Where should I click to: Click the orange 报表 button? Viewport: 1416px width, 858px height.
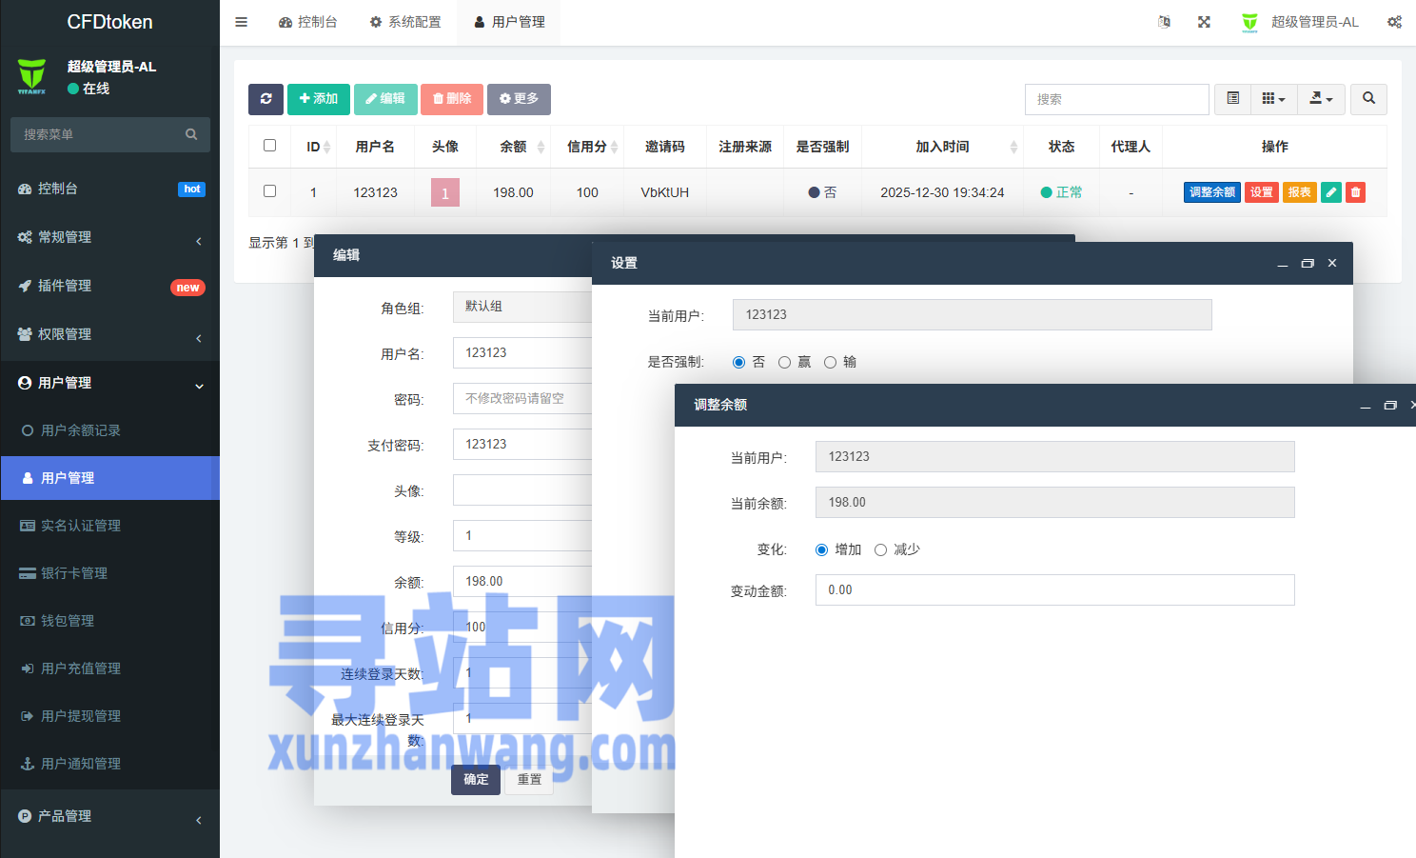click(x=1299, y=192)
